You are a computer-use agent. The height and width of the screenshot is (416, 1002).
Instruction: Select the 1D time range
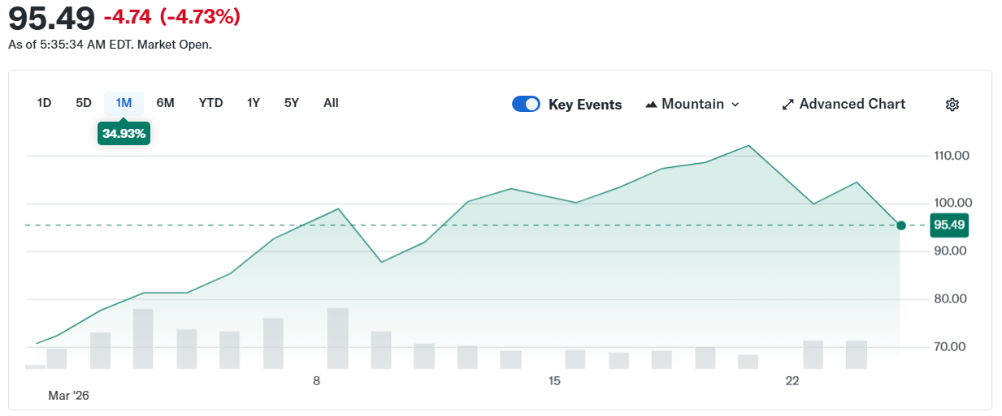point(44,103)
